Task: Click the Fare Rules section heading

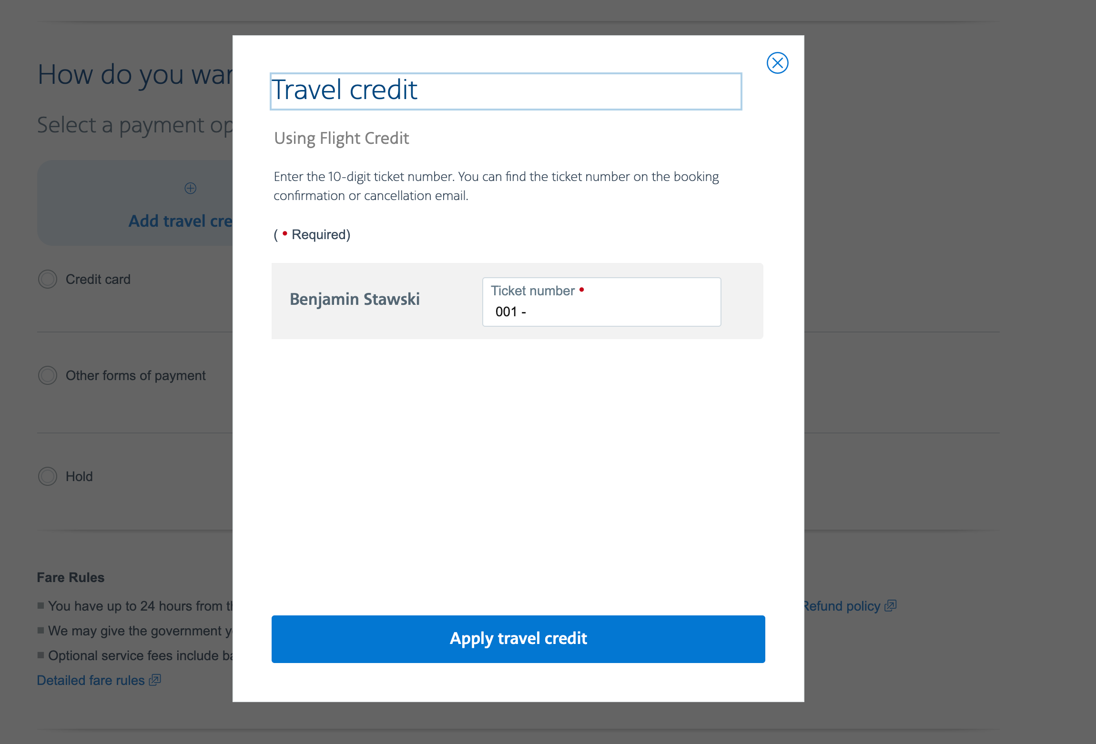Action: point(71,577)
